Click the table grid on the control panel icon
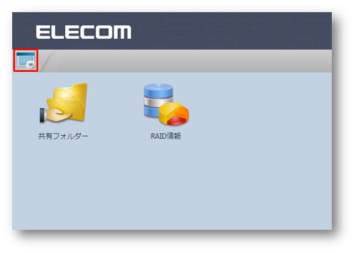355x253 pixels. 23,60
